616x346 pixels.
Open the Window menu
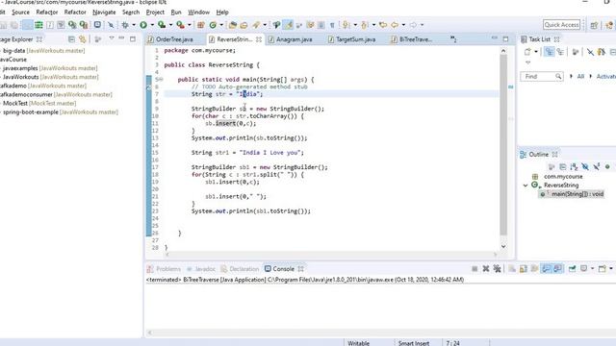click(x=198, y=12)
